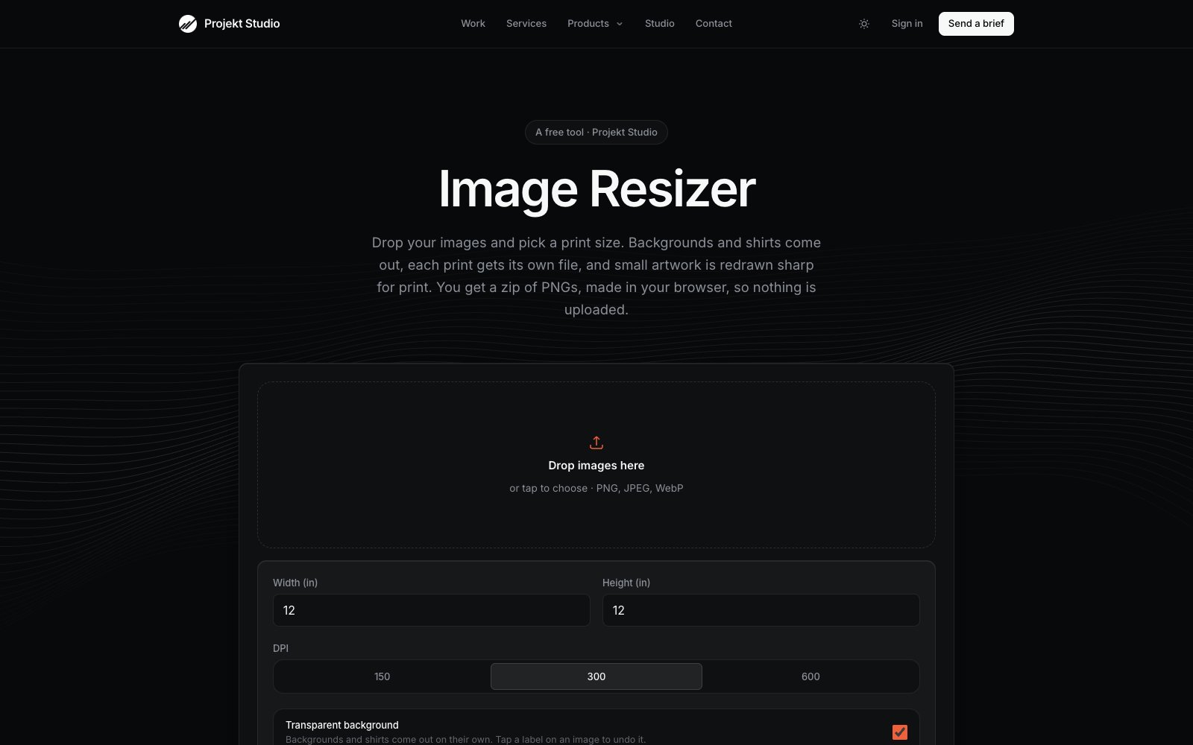Viewport: 1193px width, 745px height.
Task: Focus the Height (in) input field
Action: [x=761, y=610]
